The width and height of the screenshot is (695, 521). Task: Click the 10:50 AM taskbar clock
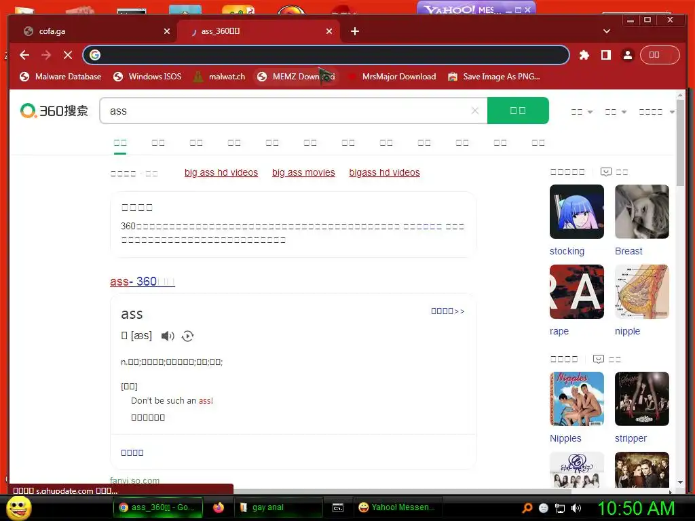pos(636,508)
